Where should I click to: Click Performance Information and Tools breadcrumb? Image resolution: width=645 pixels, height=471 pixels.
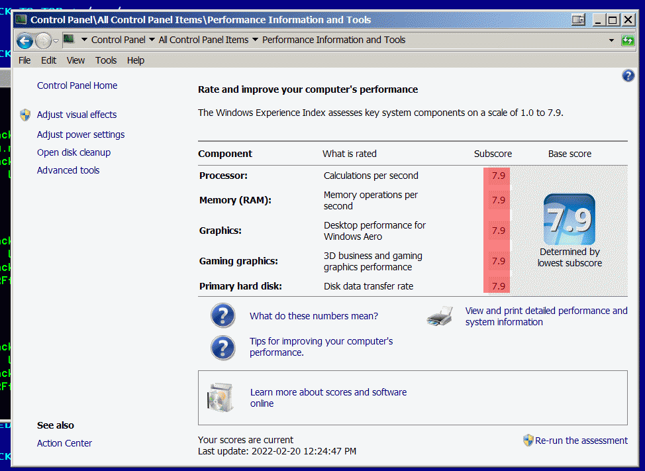pos(334,40)
